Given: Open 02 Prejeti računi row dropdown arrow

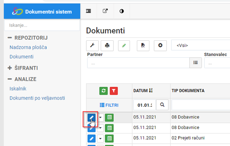Looking at the screenshot, I should 100,138.
